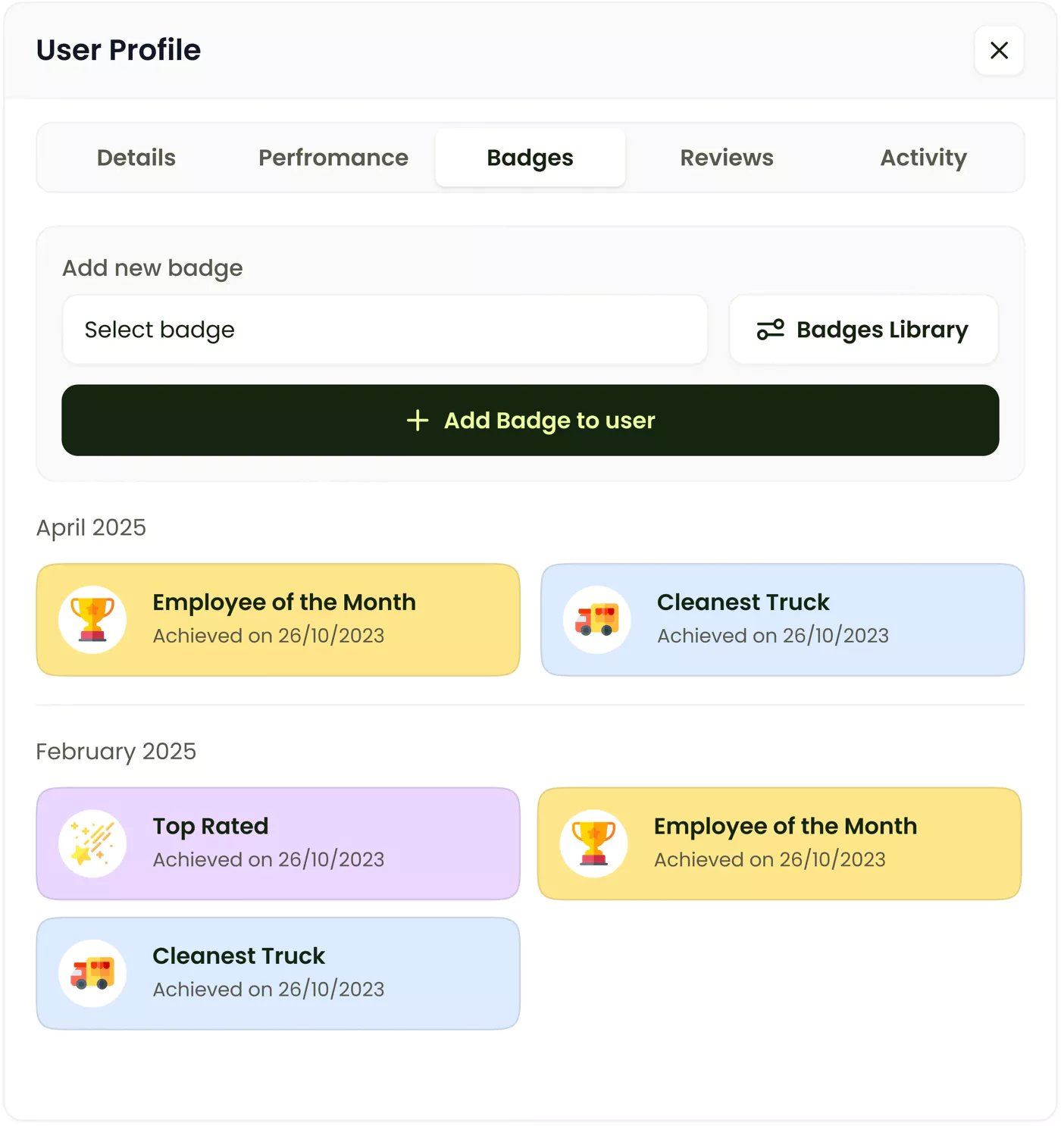
Task: Click the plus icon inside Add Badge to user
Action: (x=418, y=421)
